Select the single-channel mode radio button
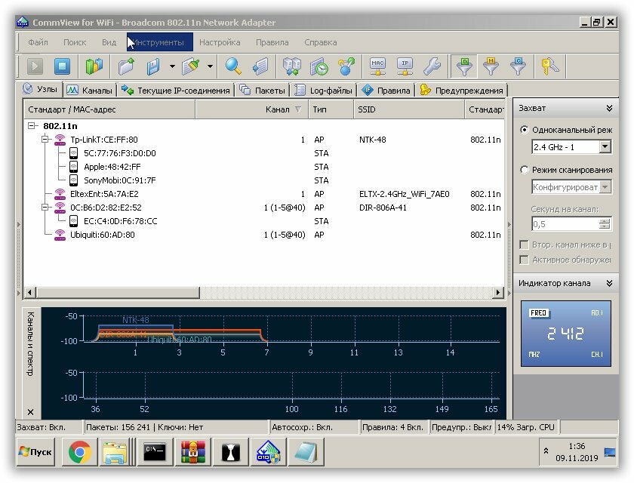634x483 pixels. (525, 130)
